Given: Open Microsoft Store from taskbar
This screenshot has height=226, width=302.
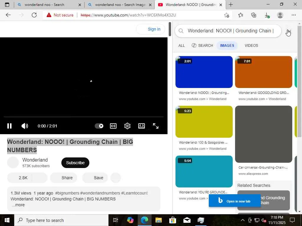Looking at the screenshot, I should (173, 220).
